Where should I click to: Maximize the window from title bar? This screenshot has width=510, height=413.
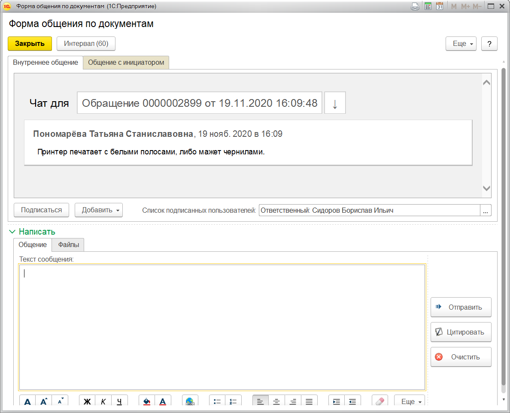pyautogui.click(x=491, y=6)
